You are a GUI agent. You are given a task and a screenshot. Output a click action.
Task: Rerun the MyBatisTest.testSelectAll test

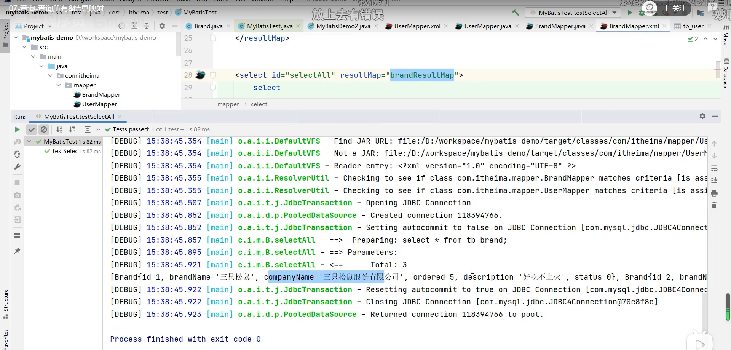coord(17,129)
